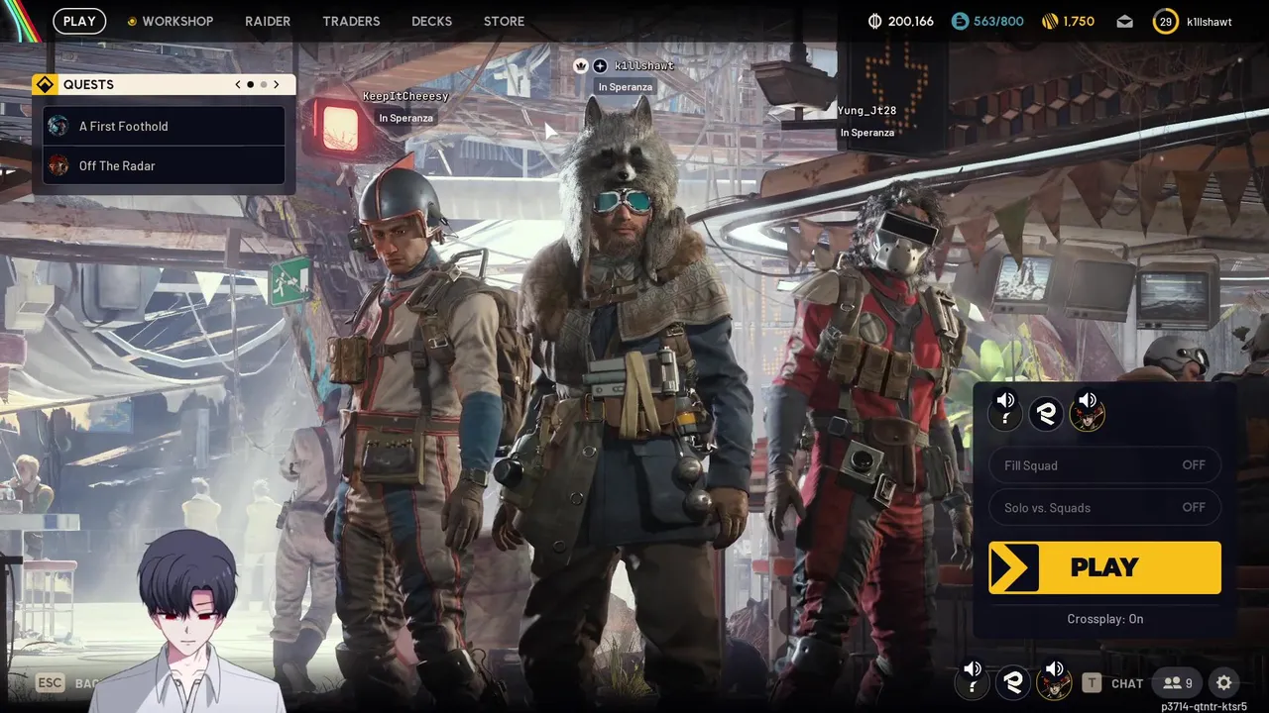Go to next quests page arrow
1269x713 pixels.
tap(277, 84)
